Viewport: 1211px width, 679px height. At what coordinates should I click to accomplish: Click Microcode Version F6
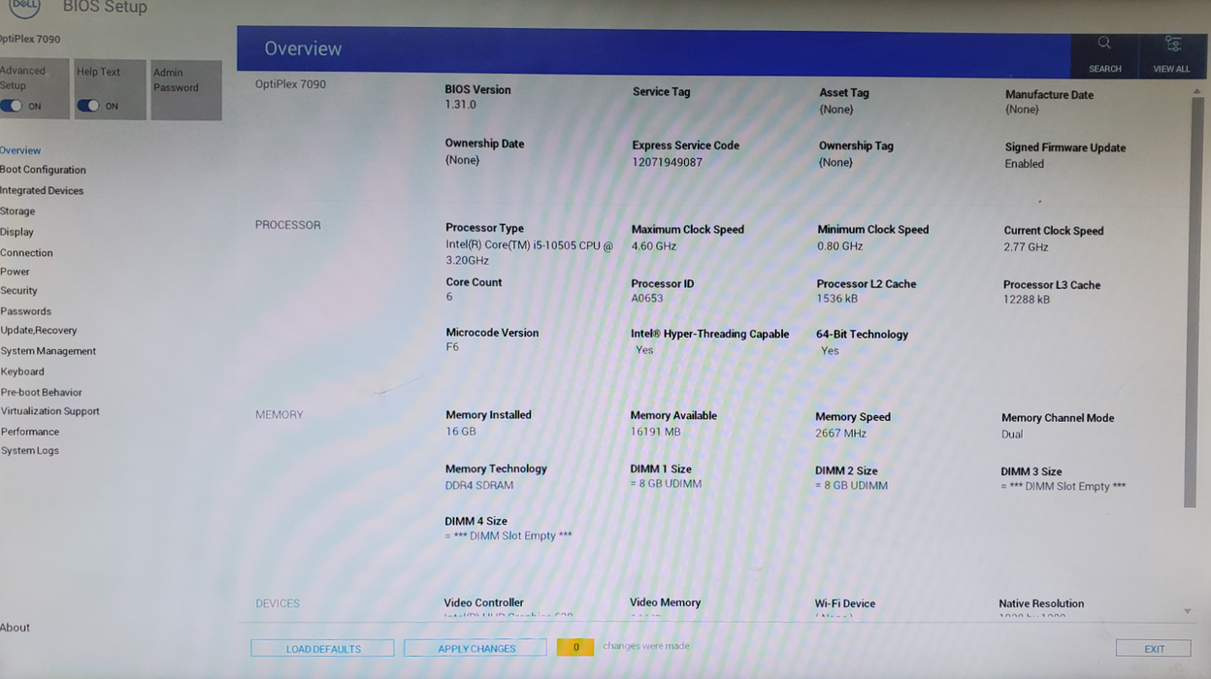tap(452, 347)
